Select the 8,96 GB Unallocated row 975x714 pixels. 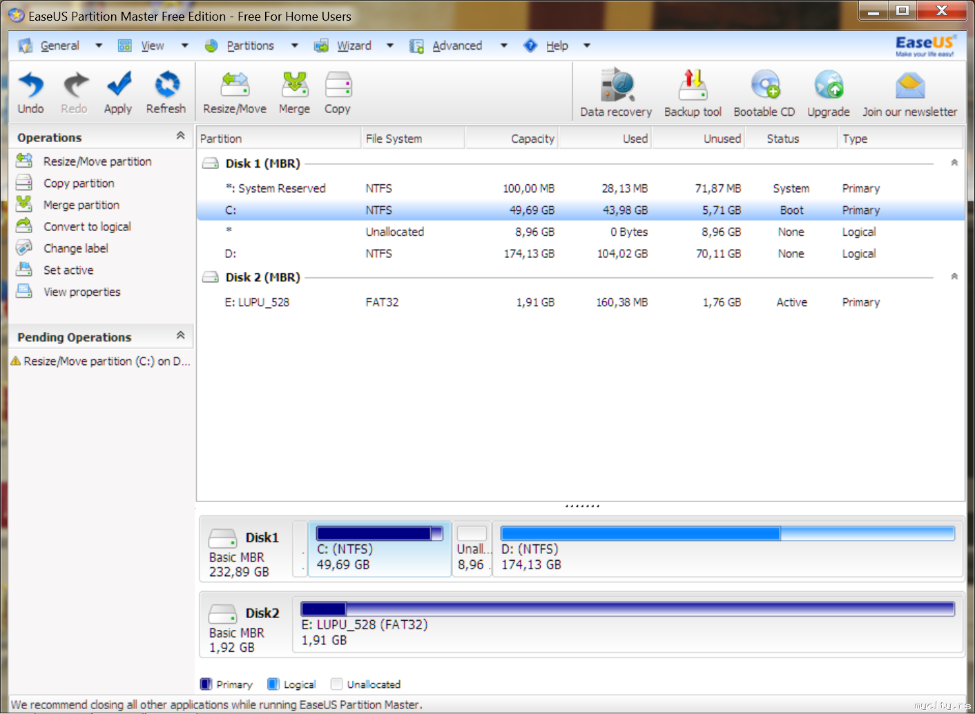pos(581,232)
